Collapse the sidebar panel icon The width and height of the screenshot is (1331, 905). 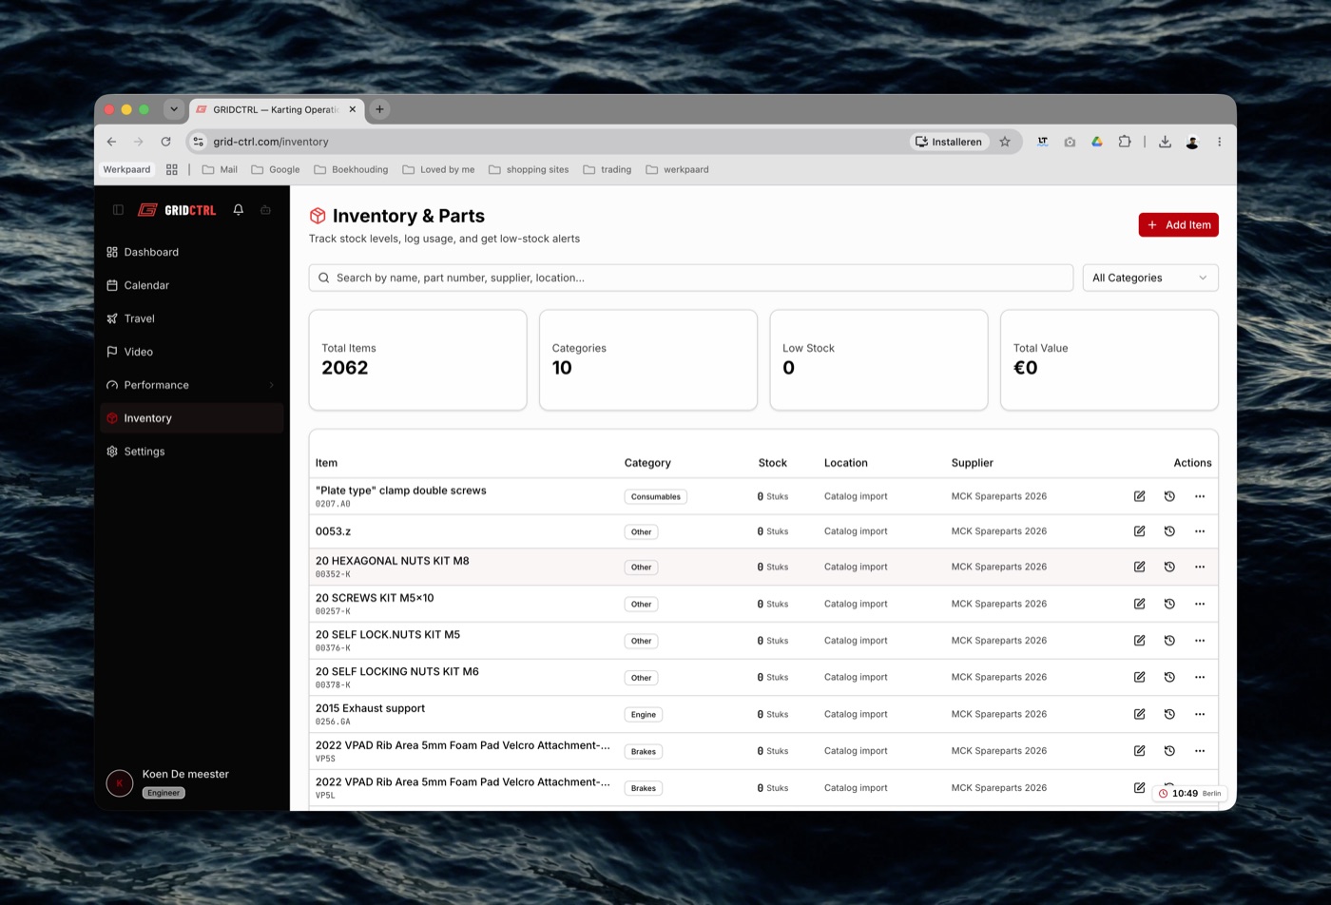click(118, 210)
